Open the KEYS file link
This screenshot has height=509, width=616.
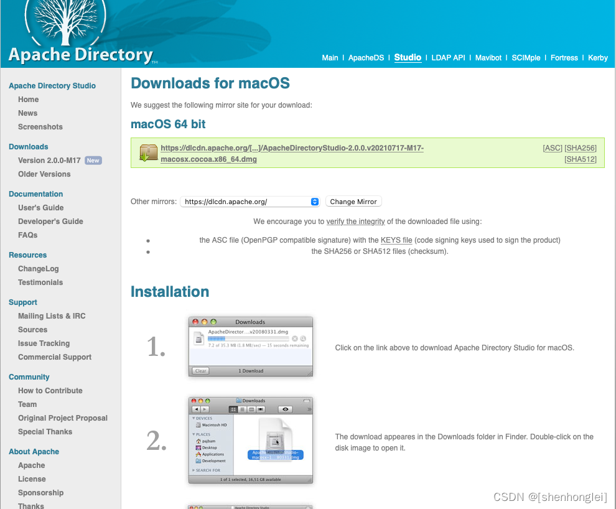pyautogui.click(x=396, y=240)
